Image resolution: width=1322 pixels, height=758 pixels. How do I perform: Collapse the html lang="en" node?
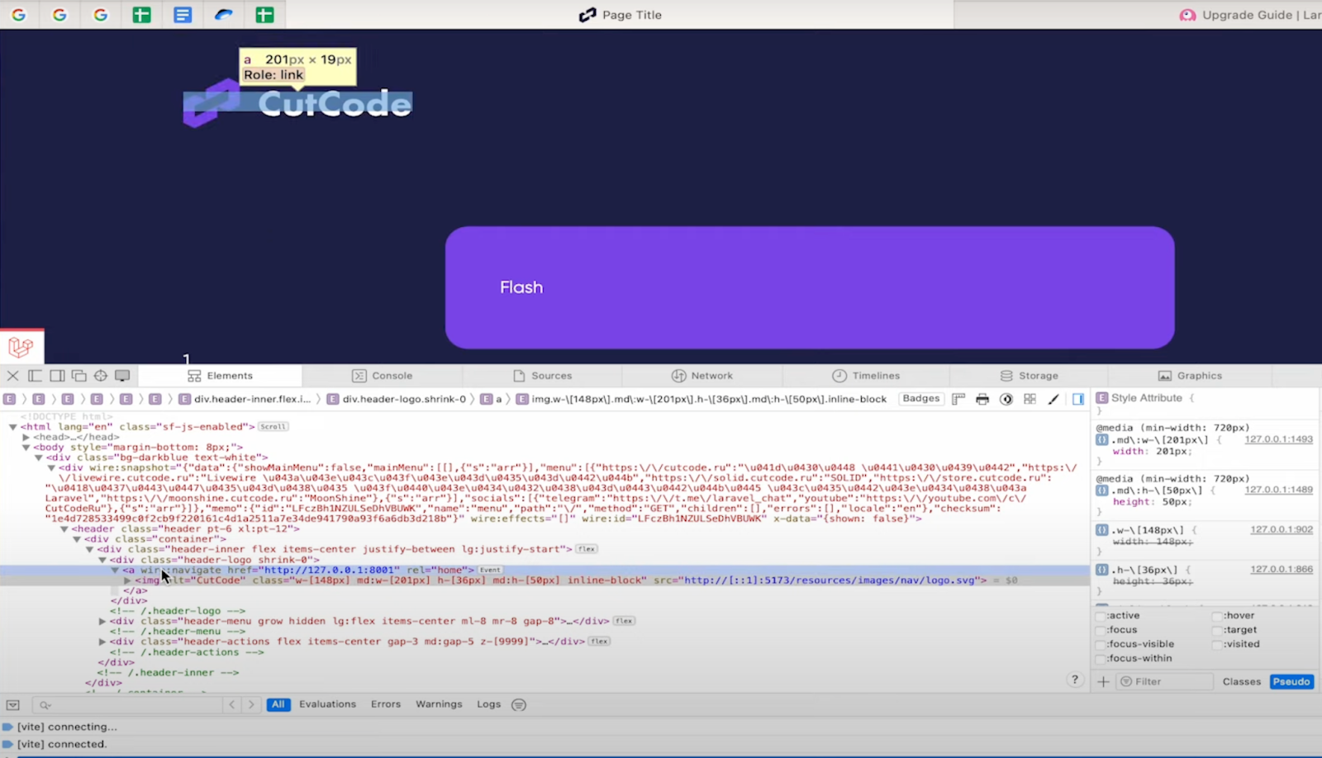point(12,427)
